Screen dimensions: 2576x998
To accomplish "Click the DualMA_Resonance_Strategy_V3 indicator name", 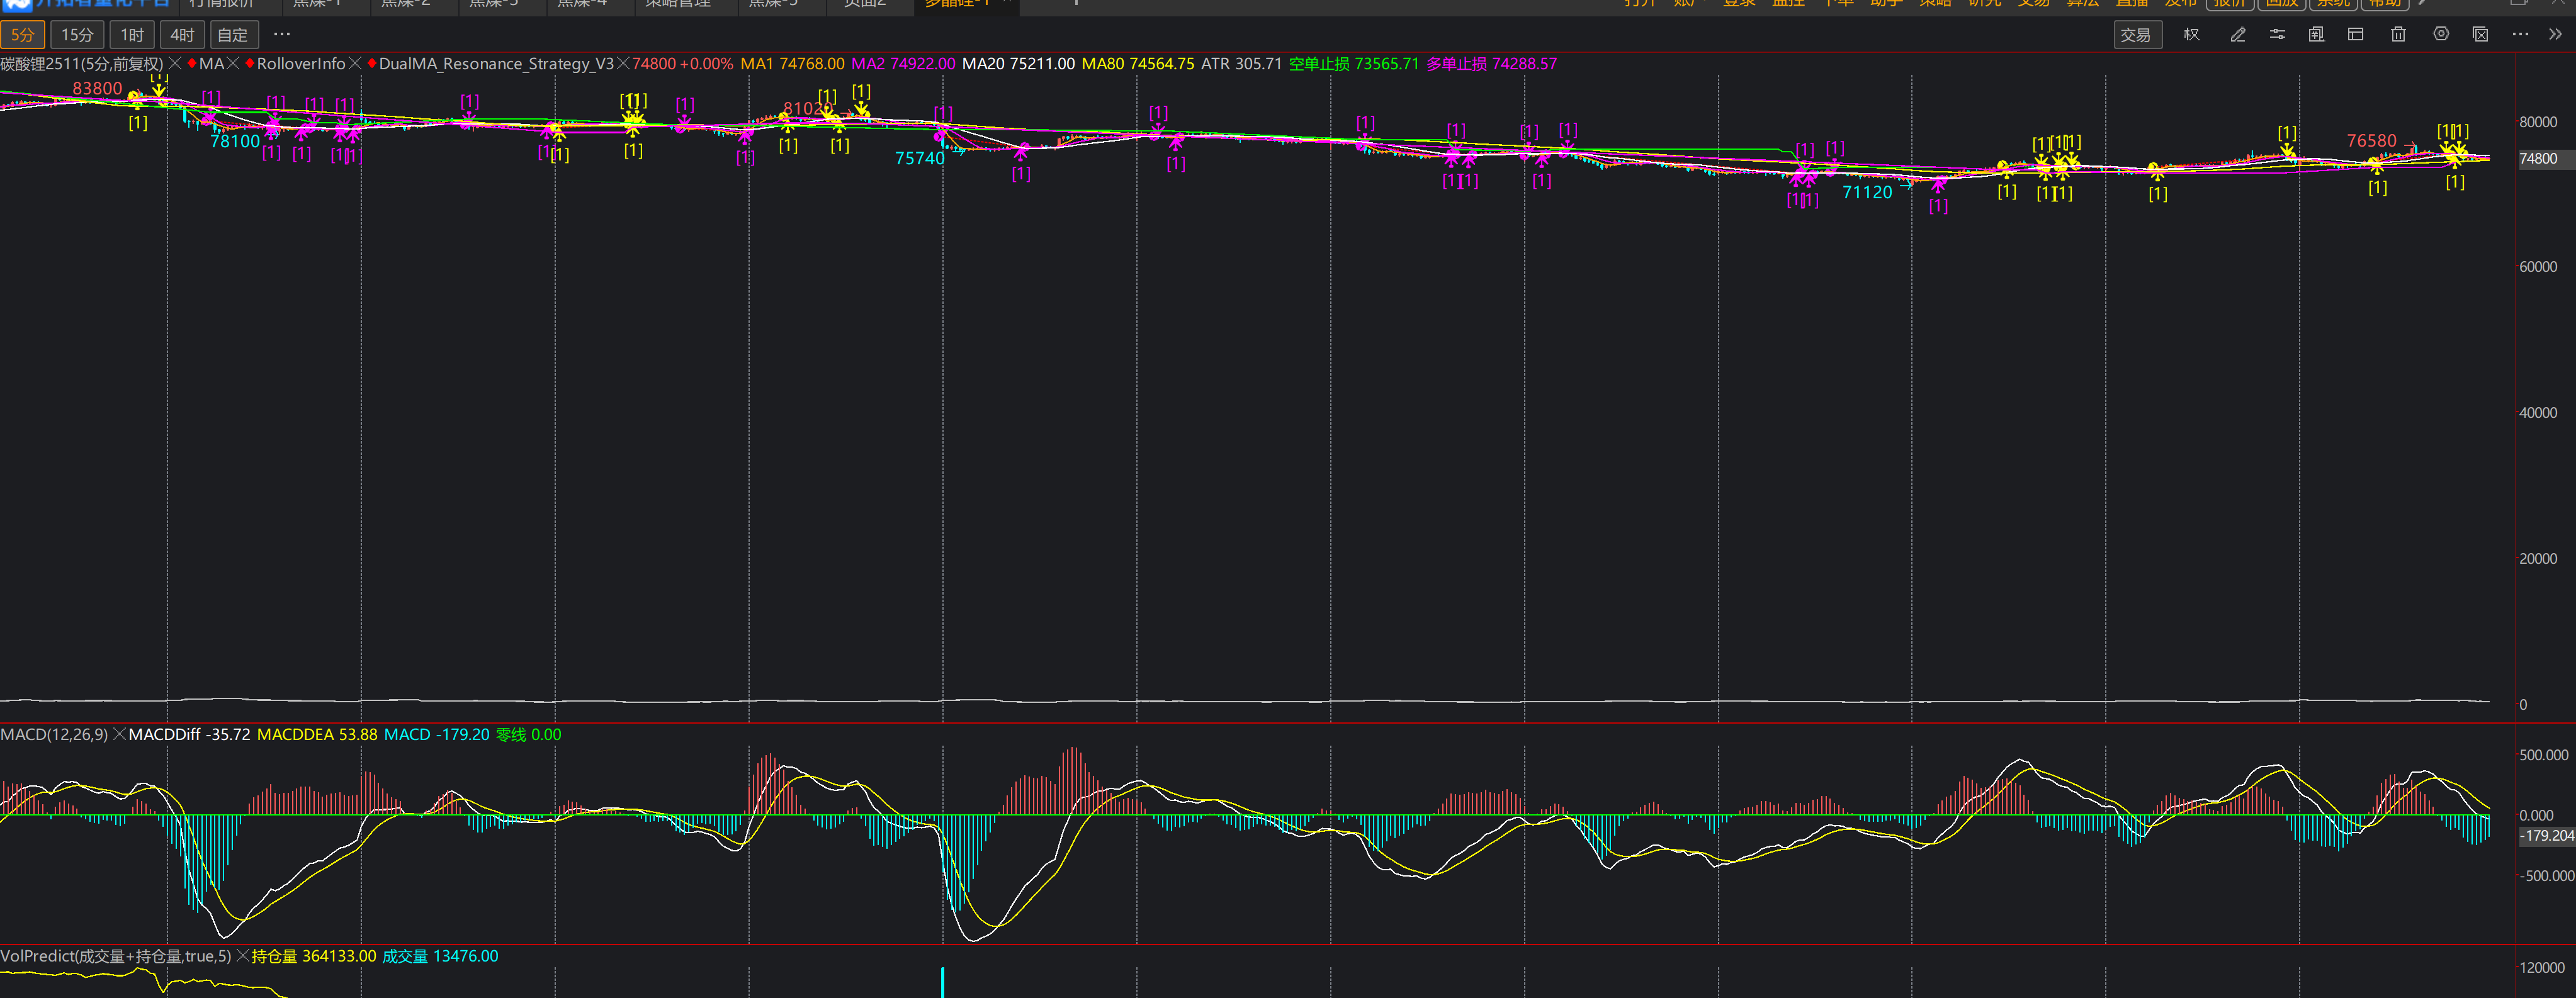I will (496, 64).
